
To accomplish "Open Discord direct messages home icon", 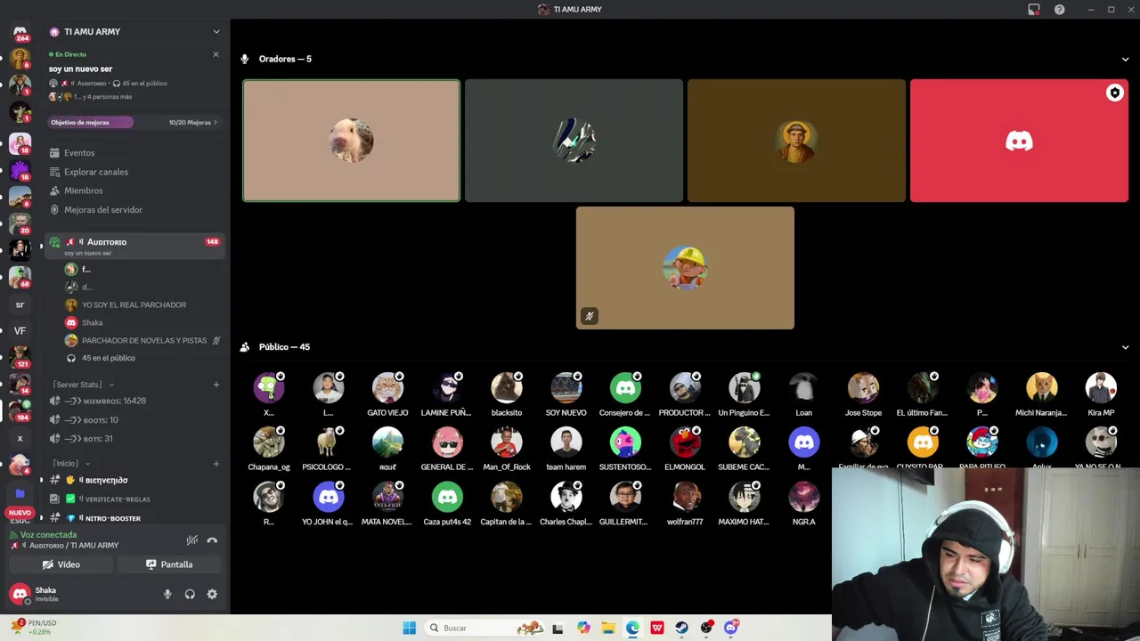I will click(20, 32).
